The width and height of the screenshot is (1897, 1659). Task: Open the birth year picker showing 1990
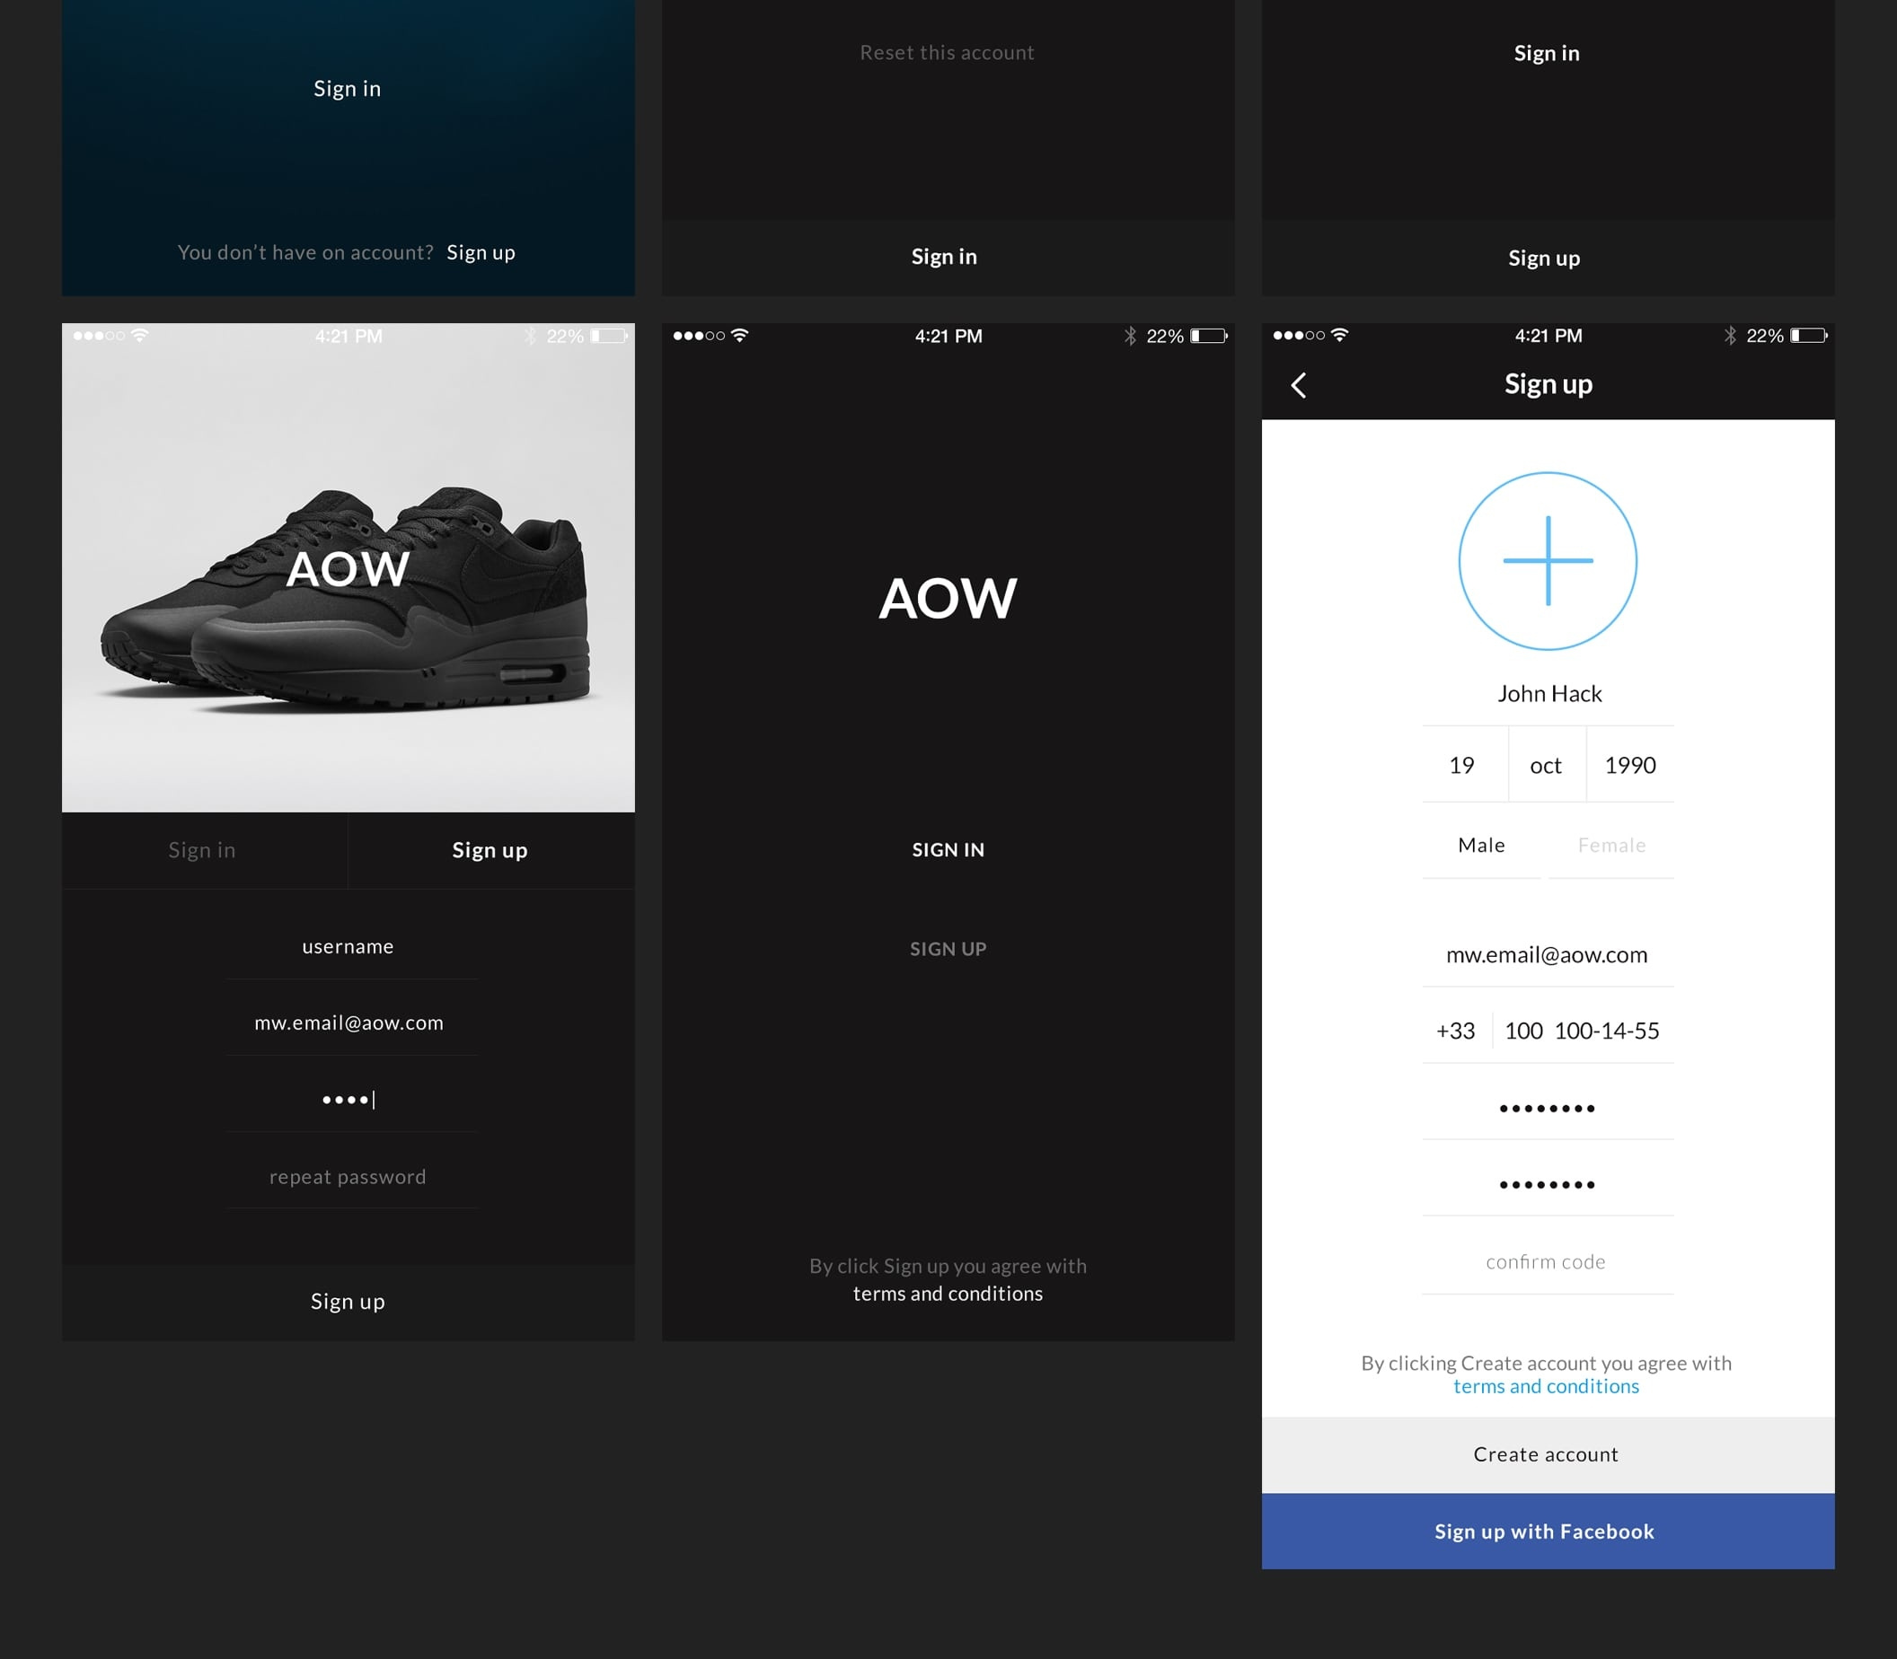[x=1629, y=766]
